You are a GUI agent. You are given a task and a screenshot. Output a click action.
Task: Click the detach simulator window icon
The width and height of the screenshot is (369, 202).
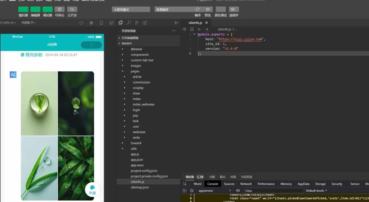coord(111,23)
